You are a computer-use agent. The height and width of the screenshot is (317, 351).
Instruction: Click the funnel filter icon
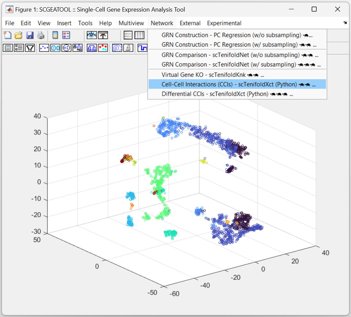pyautogui.click(x=30, y=48)
